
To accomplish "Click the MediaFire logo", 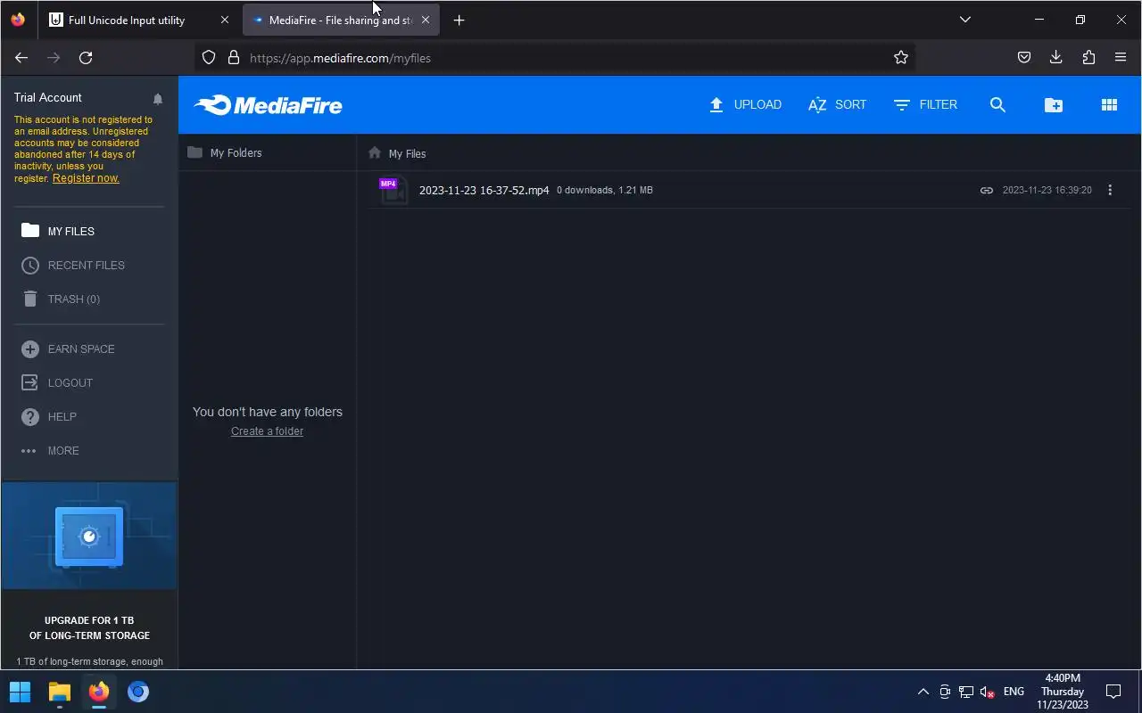I will coord(268,105).
